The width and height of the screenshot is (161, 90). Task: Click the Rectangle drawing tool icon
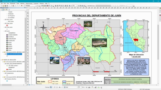click(57, 87)
